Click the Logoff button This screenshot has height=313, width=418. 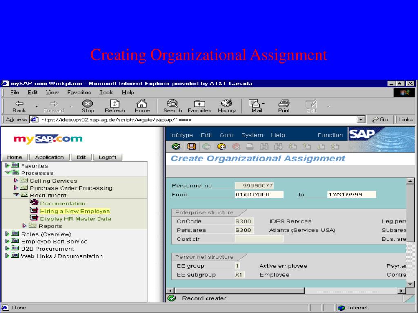pos(107,157)
